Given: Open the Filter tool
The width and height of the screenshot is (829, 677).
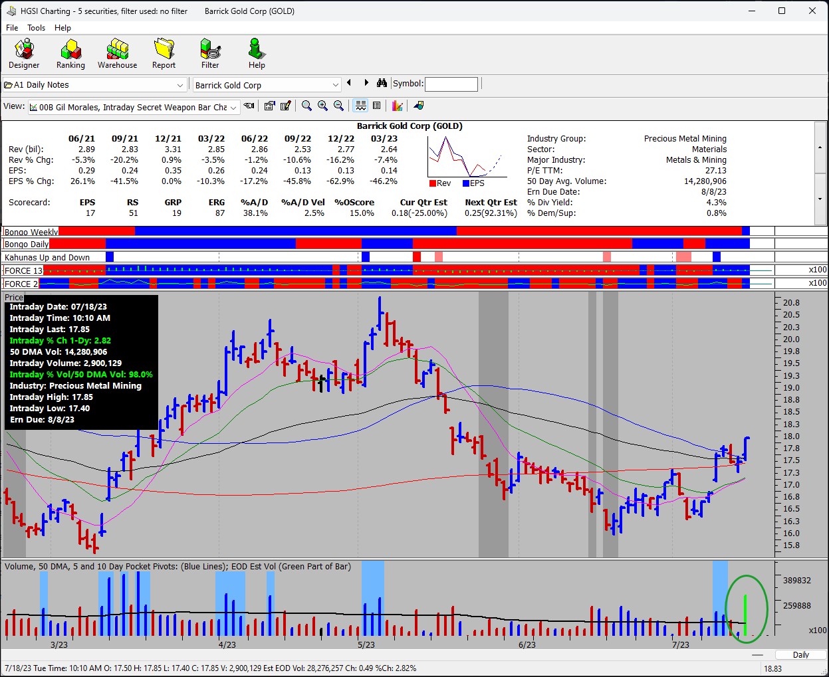Looking at the screenshot, I should click(210, 53).
